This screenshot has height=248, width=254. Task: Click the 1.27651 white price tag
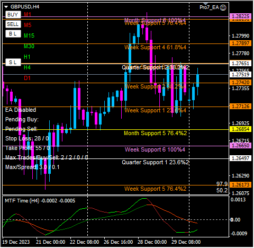coord(241,63)
